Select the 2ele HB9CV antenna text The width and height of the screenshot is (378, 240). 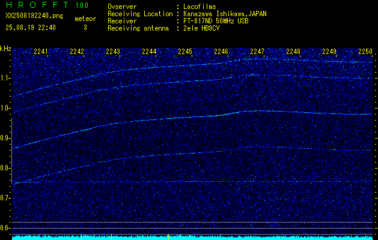pyautogui.click(x=201, y=28)
